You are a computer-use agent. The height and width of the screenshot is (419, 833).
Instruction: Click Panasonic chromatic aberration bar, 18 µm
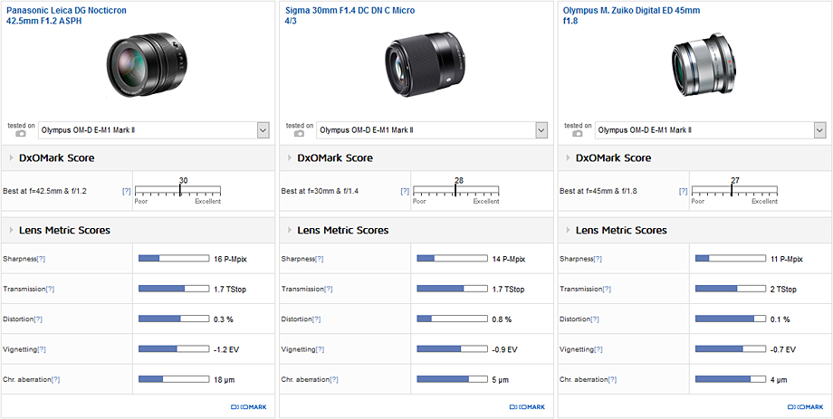[174, 380]
